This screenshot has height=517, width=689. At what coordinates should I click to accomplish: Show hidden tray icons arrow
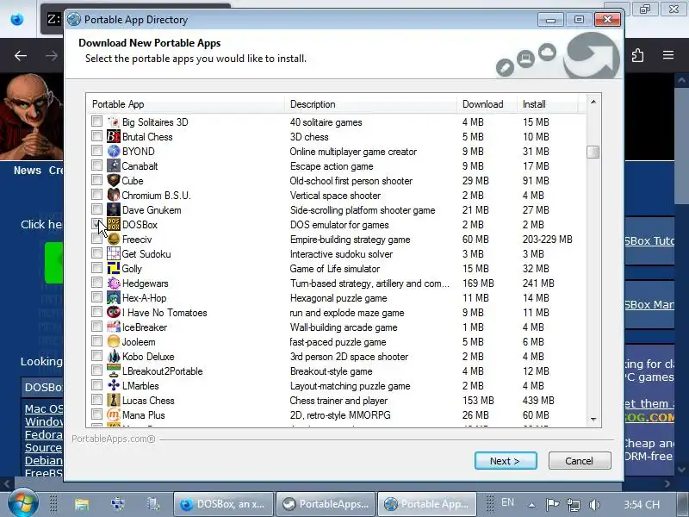531,505
